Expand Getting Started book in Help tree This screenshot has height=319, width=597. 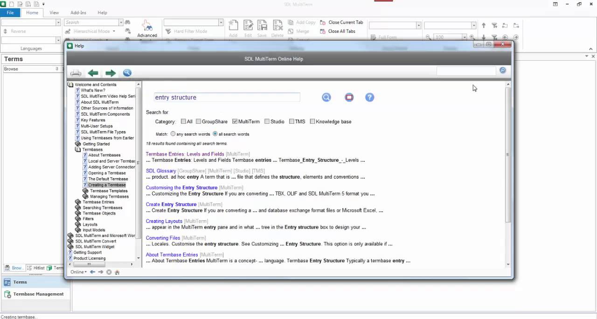click(78, 144)
